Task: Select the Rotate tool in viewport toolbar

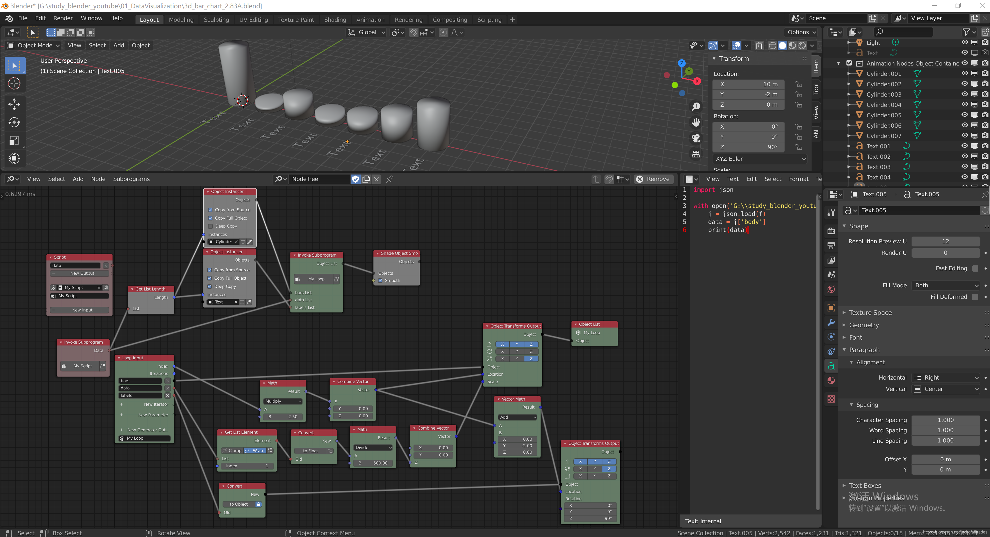Action: tap(14, 122)
